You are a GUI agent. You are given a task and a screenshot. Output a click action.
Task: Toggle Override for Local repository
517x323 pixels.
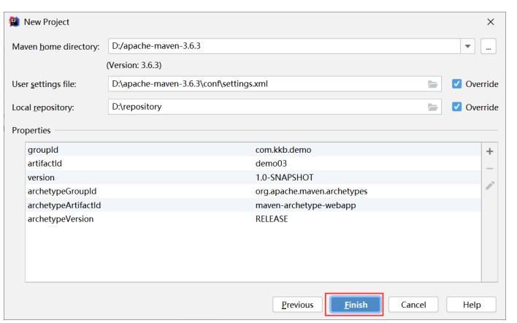(x=456, y=107)
